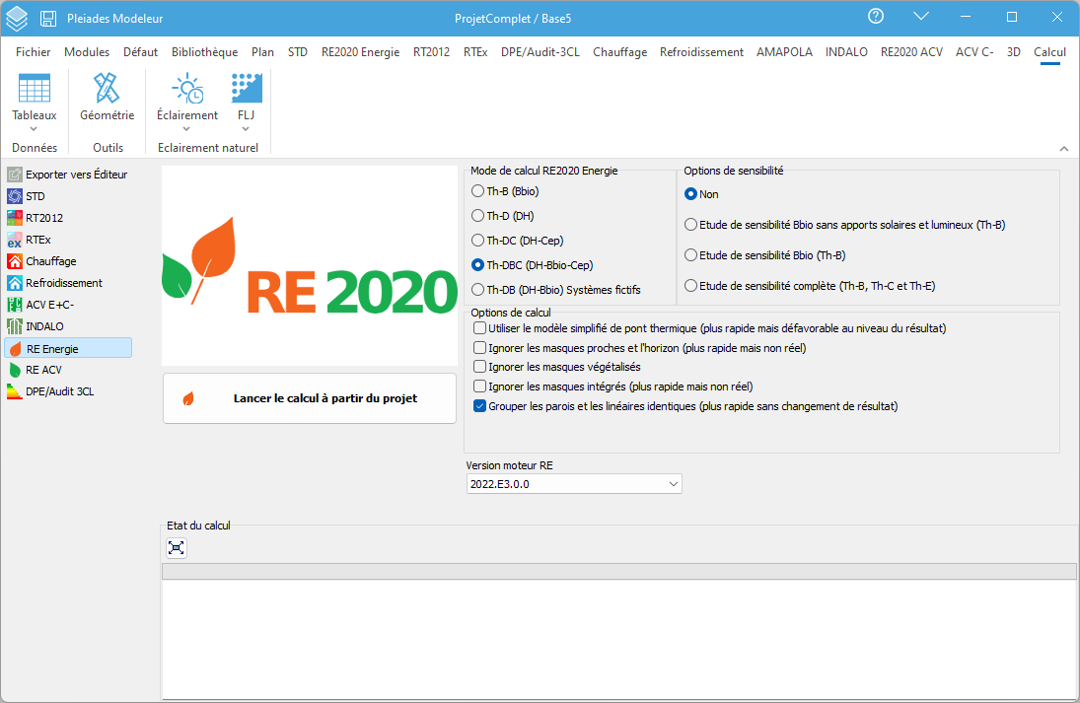This screenshot has height=703, width=1080.
Task: Click the save diskette icon
Action: 48,19
